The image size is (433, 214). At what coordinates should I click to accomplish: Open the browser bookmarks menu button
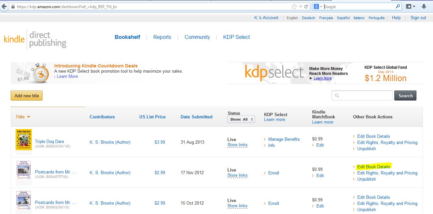[411, 6]
